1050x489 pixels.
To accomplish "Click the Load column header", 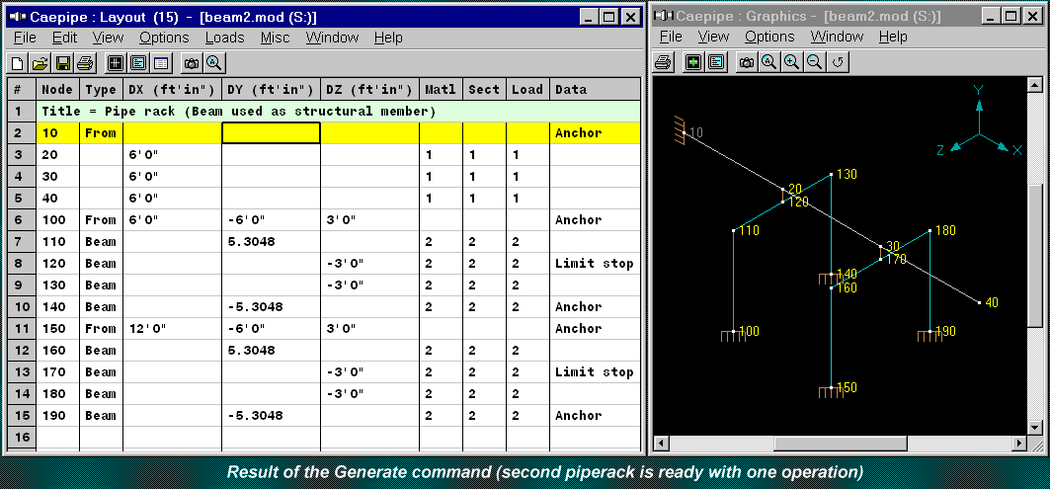I will coord(527,89).
